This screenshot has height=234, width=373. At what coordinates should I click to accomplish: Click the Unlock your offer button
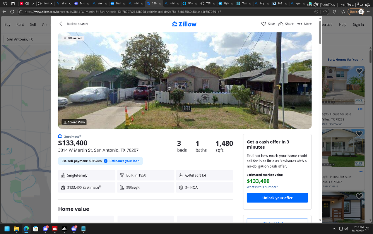tap(277, 198)
